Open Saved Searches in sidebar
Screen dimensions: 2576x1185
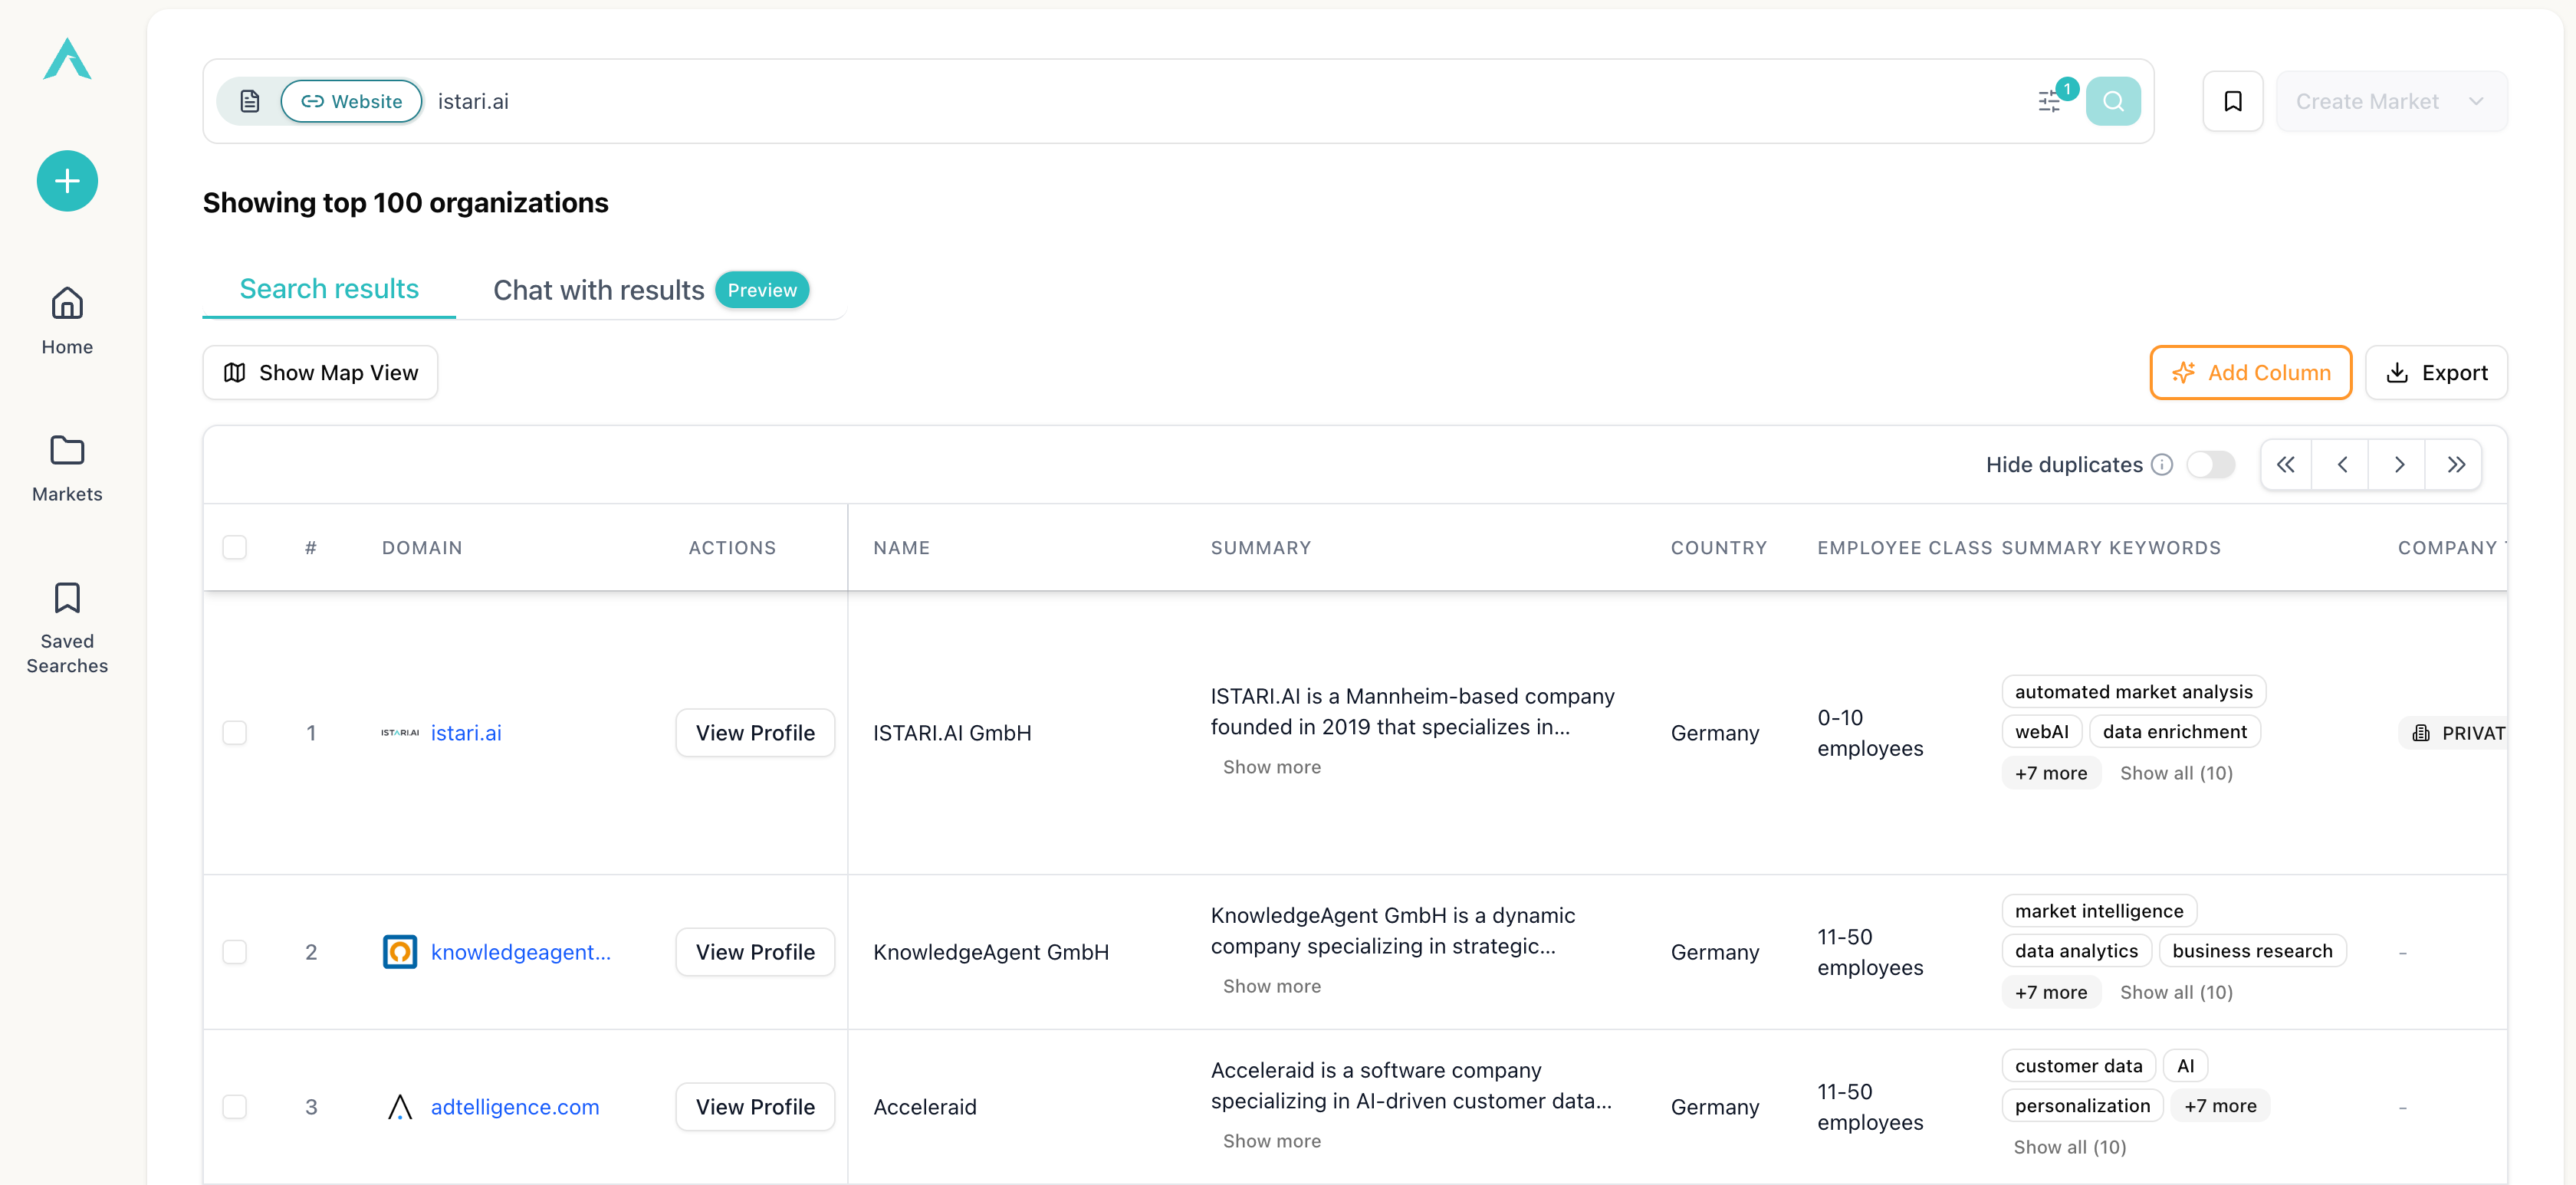pos(67,628)
